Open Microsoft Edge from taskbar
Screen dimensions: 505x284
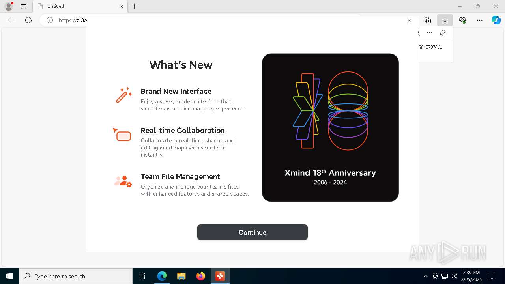[162, 276]
